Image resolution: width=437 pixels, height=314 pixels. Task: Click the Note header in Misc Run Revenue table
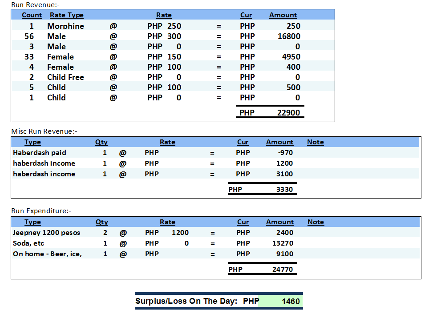(315, 142)
